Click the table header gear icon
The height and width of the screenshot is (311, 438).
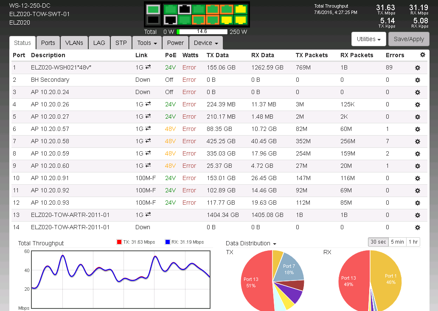pos(422,55)
